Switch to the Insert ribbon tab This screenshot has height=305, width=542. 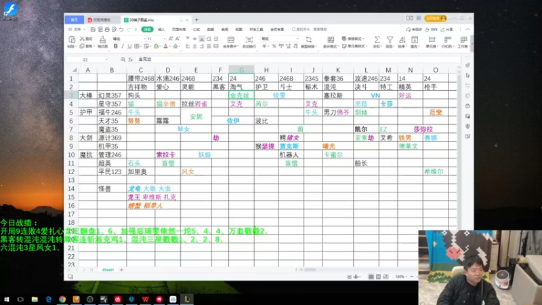point(161,29)
